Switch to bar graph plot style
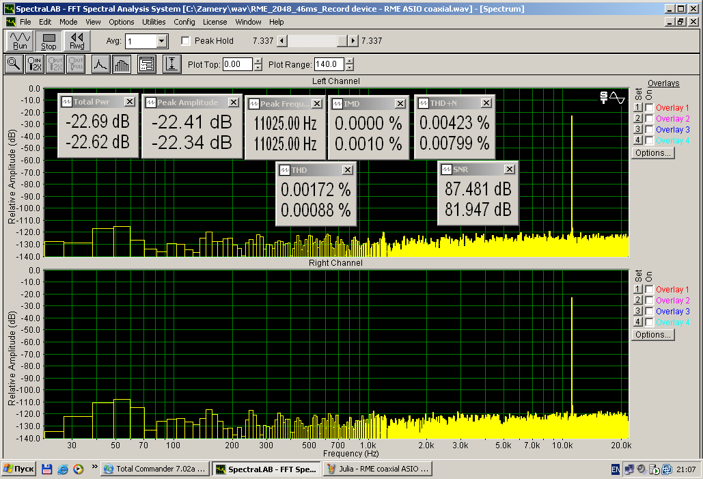 (122, 64)
